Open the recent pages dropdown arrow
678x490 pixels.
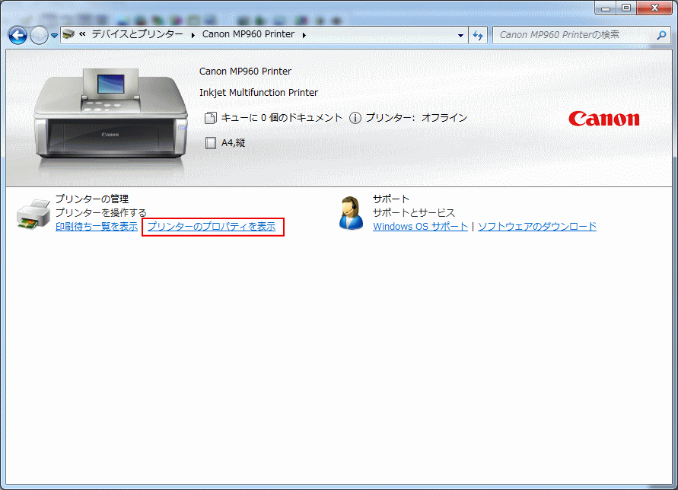54,36
